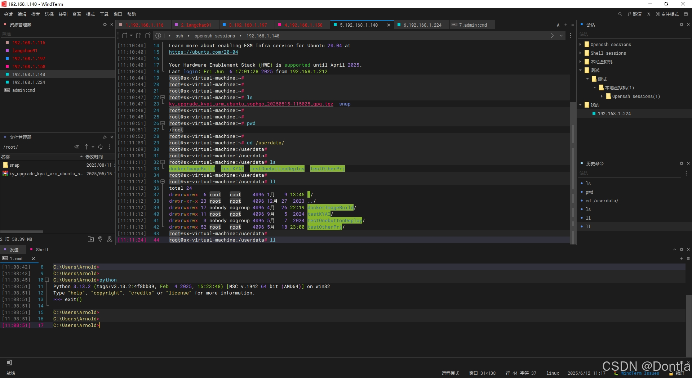Open the tab list hamburger icon in tab bar
This screenshot has height=378, width=692.
click(573, 25)
